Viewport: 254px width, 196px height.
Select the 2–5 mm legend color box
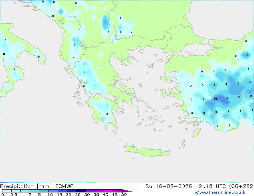tap(34, 191)
